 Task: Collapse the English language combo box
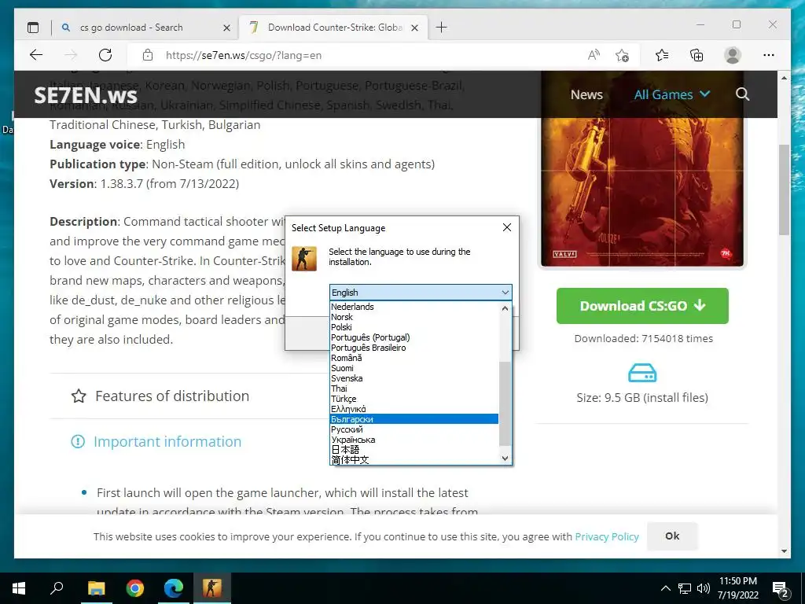(421, 293)
